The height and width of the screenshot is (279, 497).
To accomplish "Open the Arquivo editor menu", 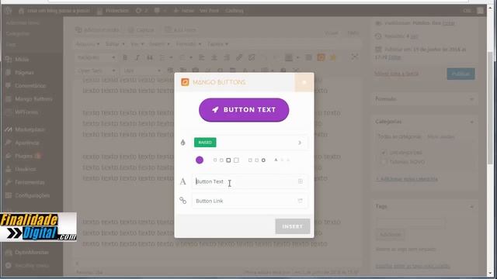I will pyautogui.click(x=88, y=44).
